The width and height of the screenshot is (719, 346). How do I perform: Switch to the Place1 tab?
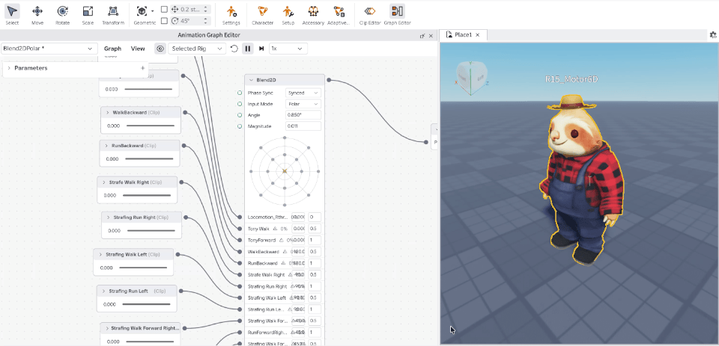[x=462, y=35]
